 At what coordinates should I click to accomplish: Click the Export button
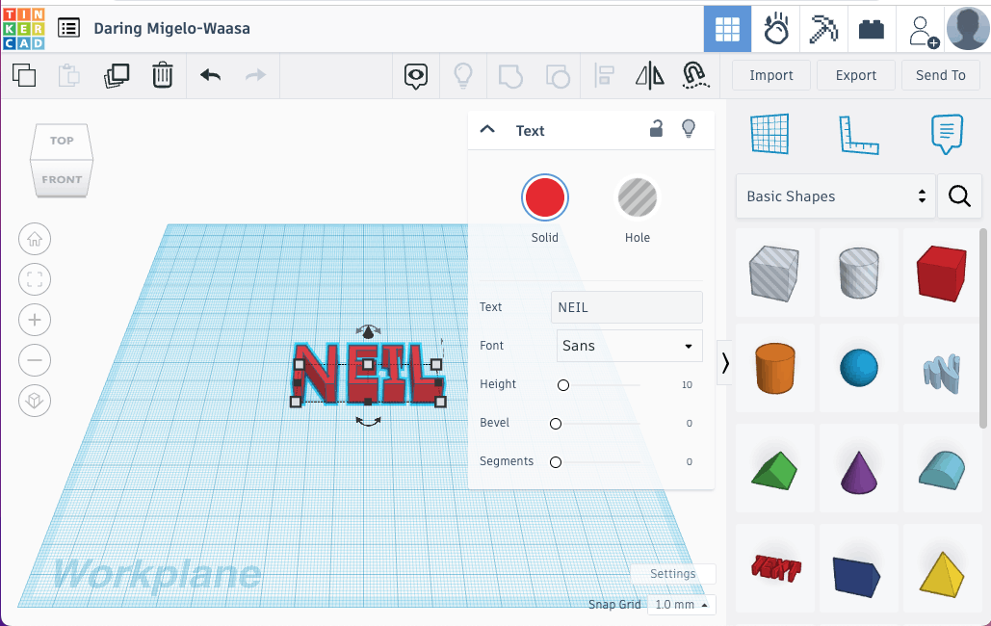click(x=856, y=75)
